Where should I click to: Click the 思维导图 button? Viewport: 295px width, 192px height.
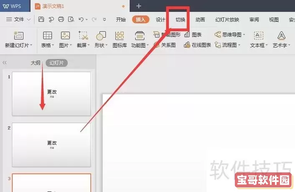228,34
